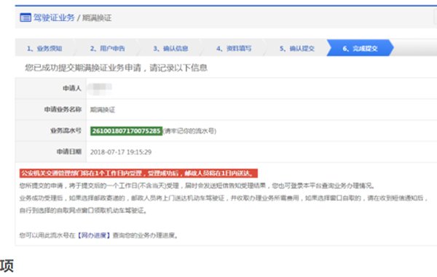The width and height of the screenshot is (437, 277).
Task: Open the 网办进度 link
Action: (x=94, y=236)
